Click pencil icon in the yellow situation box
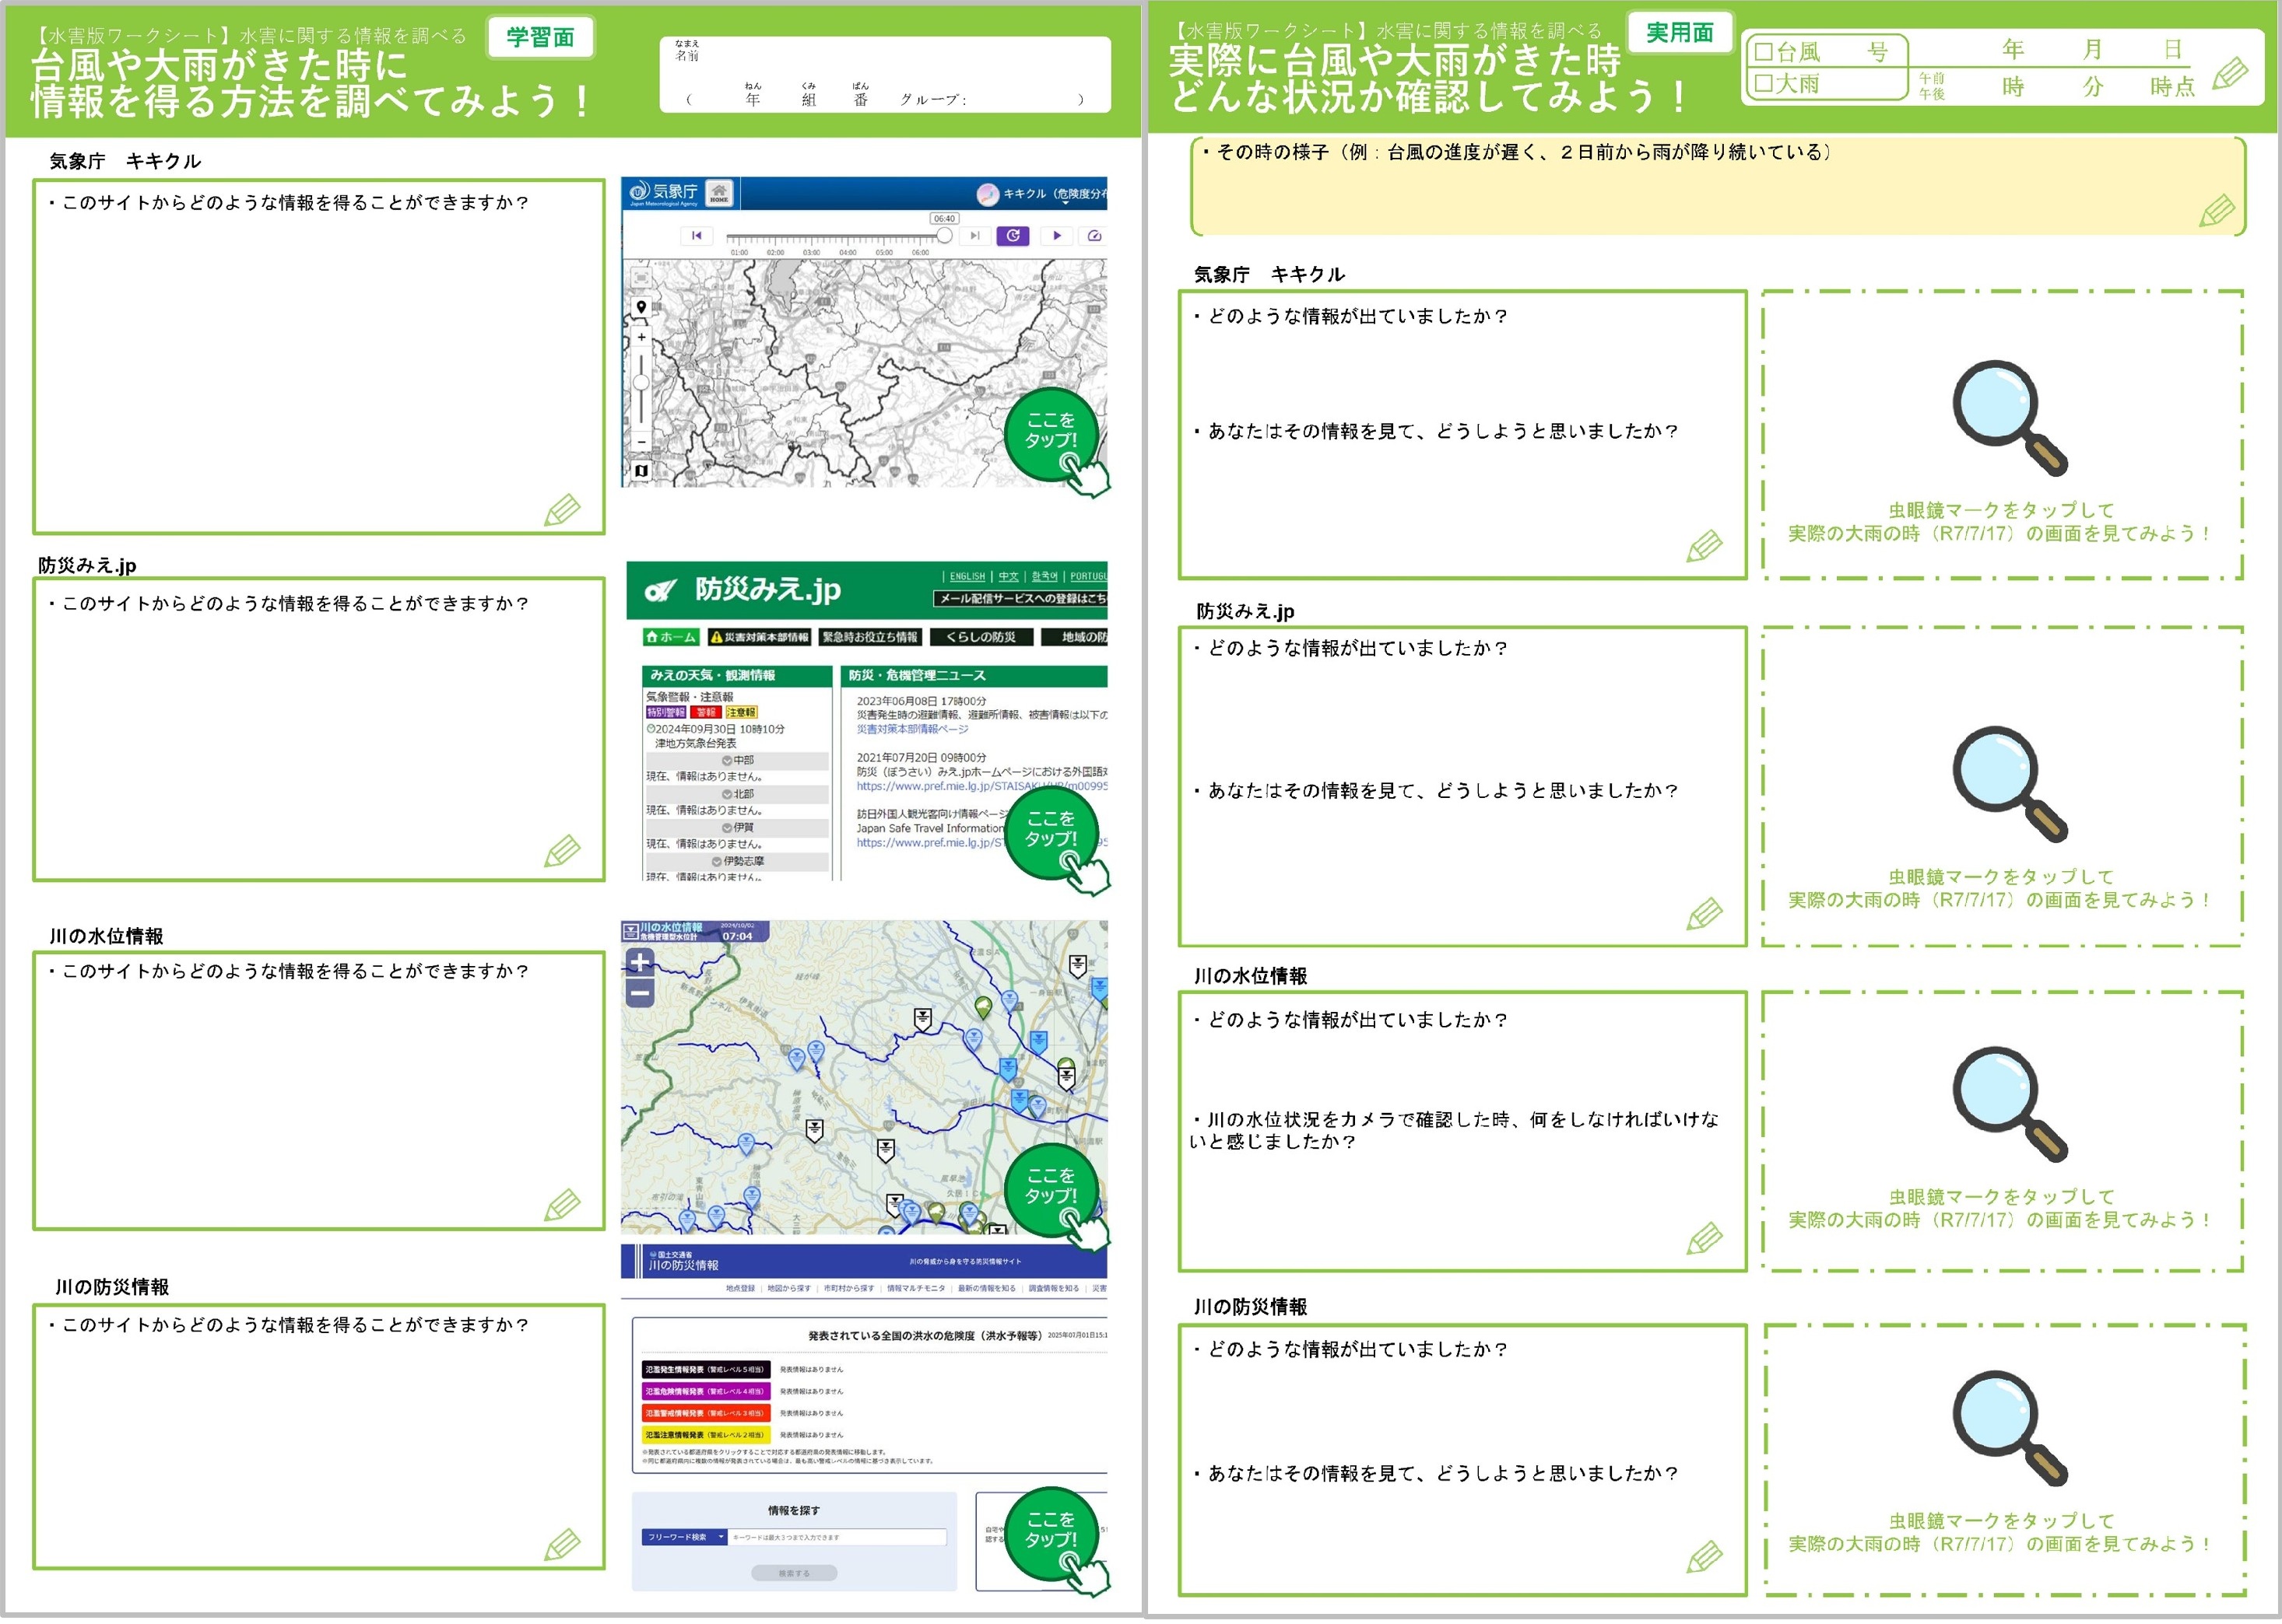Image resolution: width=2282 pixels, height=1624 pixels. [2217, 210]
